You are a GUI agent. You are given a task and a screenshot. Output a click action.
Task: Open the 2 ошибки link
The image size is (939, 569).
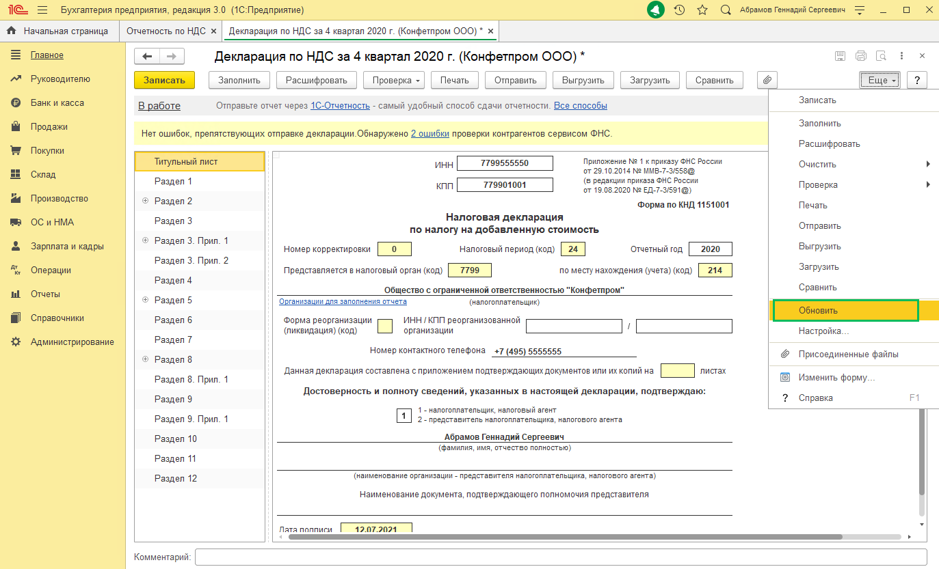click(x=429, y=134)
